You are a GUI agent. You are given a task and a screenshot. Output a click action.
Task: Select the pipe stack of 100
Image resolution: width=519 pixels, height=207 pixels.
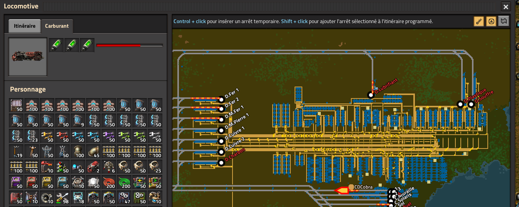click(78, 152)
